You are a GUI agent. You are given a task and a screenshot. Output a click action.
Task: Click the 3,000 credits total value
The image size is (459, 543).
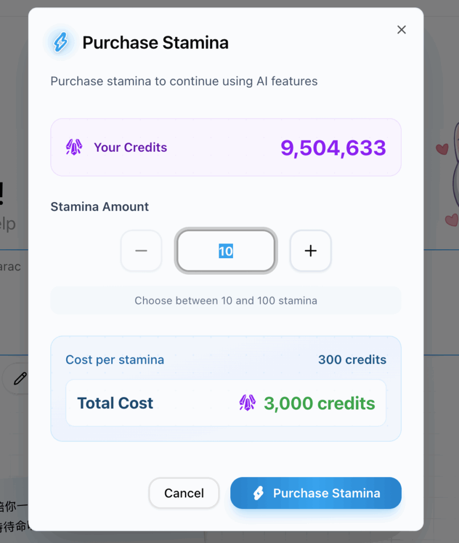pos(319,404)
